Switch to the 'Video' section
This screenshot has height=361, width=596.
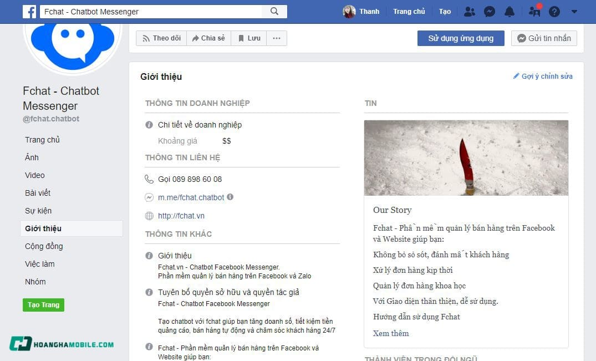pos(34,175)
